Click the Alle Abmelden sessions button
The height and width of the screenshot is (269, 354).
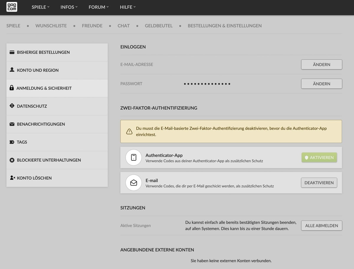[322, 226]
